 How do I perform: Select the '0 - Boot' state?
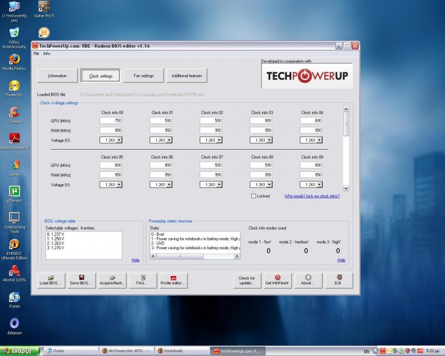(x=158, y=234)
